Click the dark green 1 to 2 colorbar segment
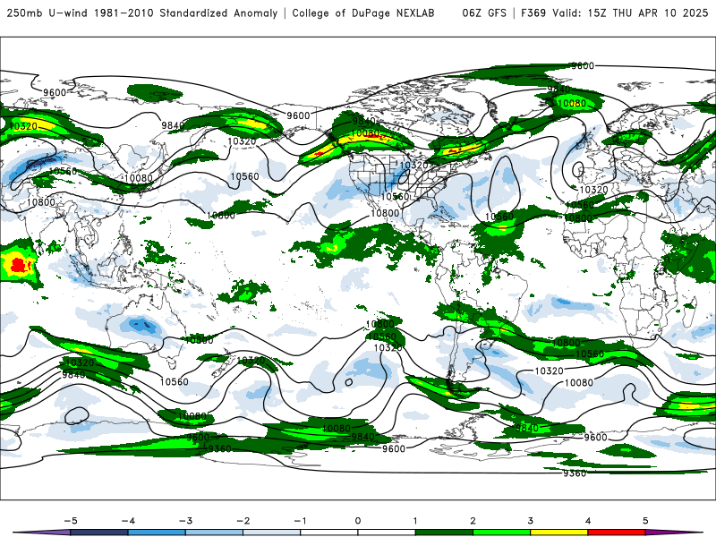Image resolution: width=716 pixels, height=537 pixels. 444,533
